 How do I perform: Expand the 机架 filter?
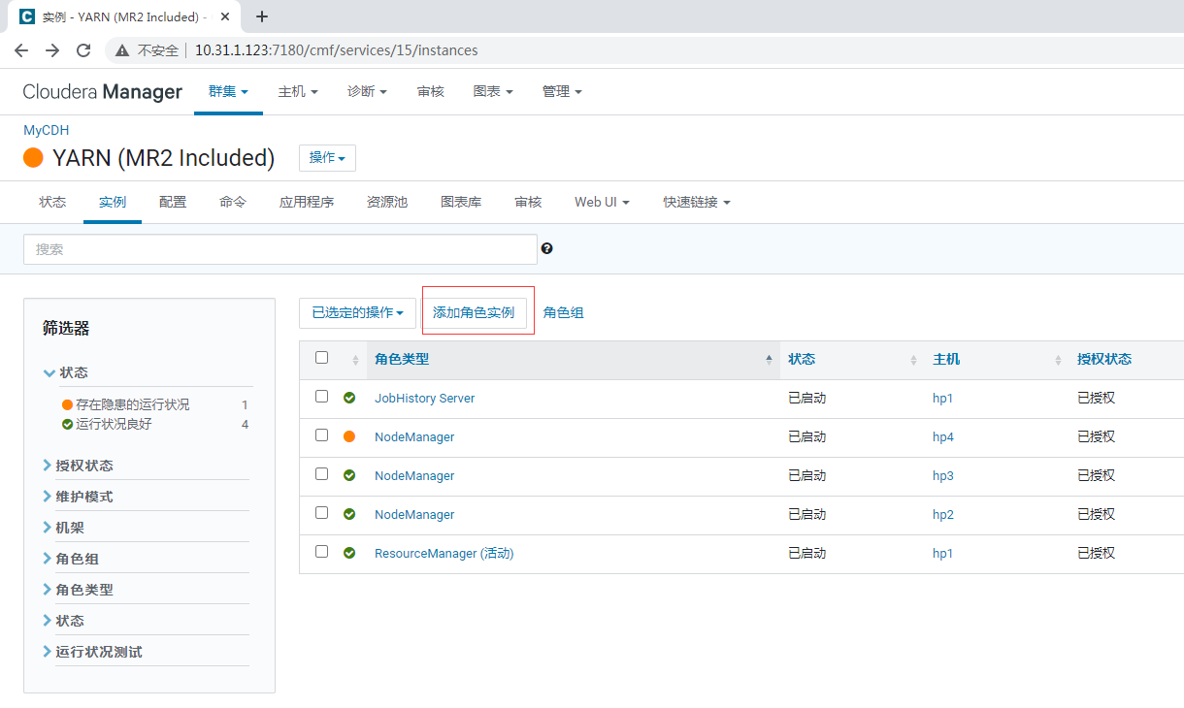point(63,528)
